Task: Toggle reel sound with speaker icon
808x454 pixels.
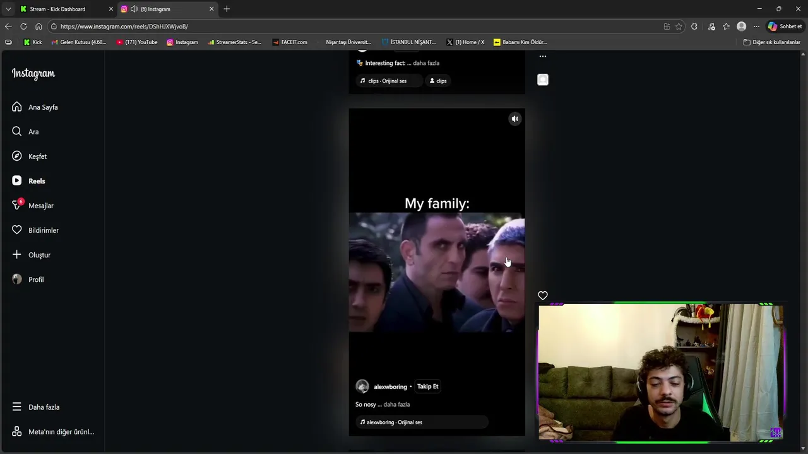Action: point(515,119)
